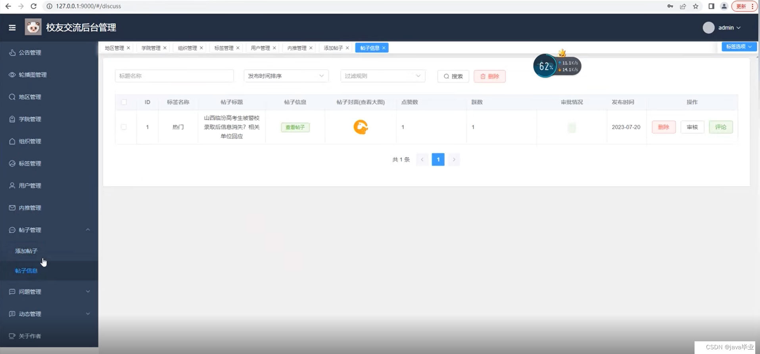The height and width of the screenshot is (354, 760).
Task: Click the green 查看帖子 button
Action: pyautogui.click(x=295, y=127)
